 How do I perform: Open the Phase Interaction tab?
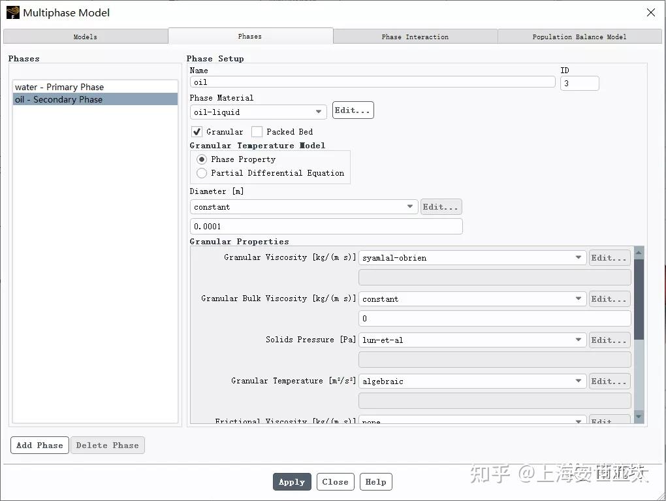coord(415,37)
